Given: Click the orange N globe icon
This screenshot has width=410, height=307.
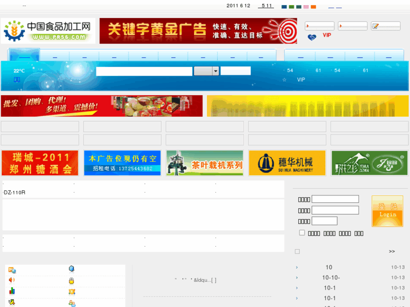Looking at the screenshot, I should click(12, 270).
